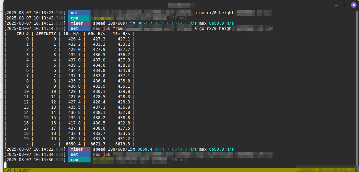Viewport: 359px width, 172px height.
Task: Click the 10s value 435.7 in the CPU 3 row
Action: pyautogui.click(x=74, y=55)
